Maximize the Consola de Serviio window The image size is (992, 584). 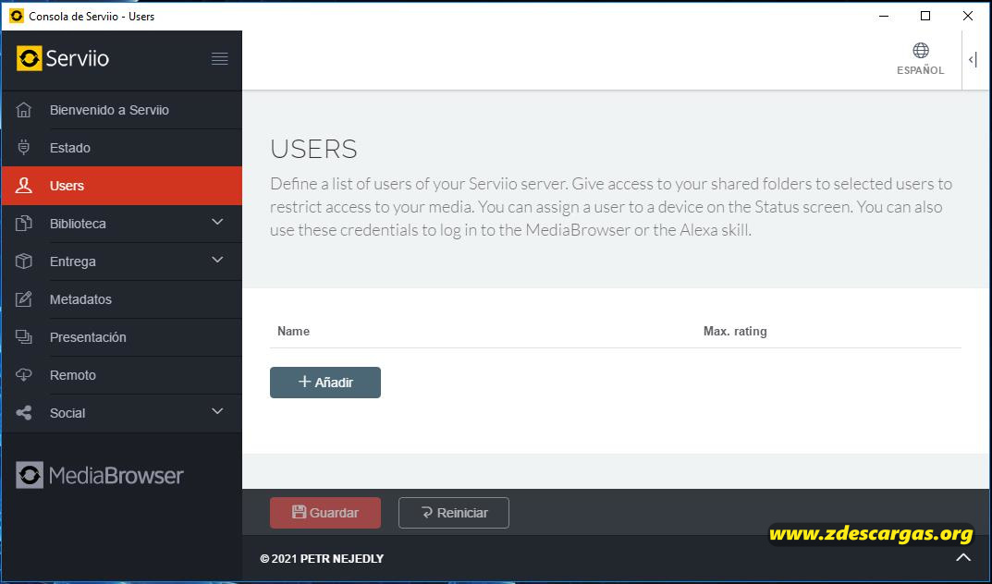click(925, 16)
